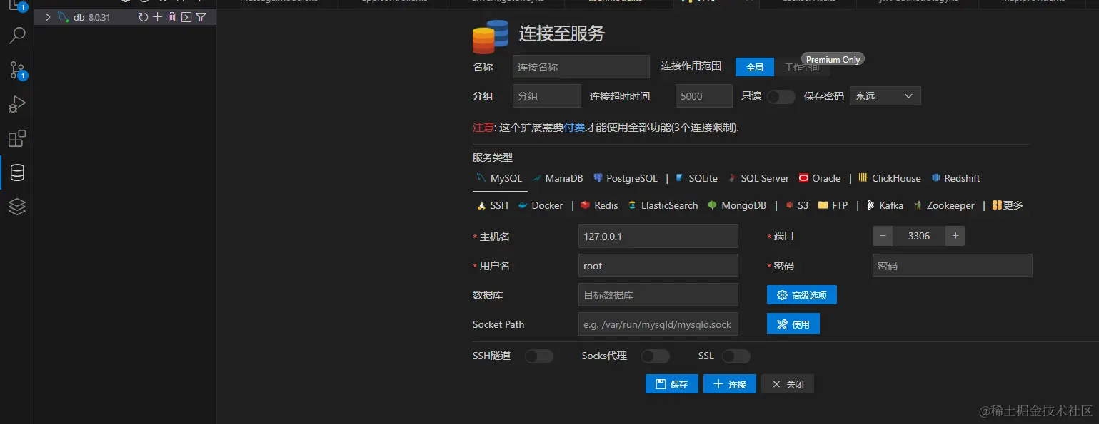This screenshot has width=1099, height=424.
Task: Open the Extensions view
Action: coord(17,138)
